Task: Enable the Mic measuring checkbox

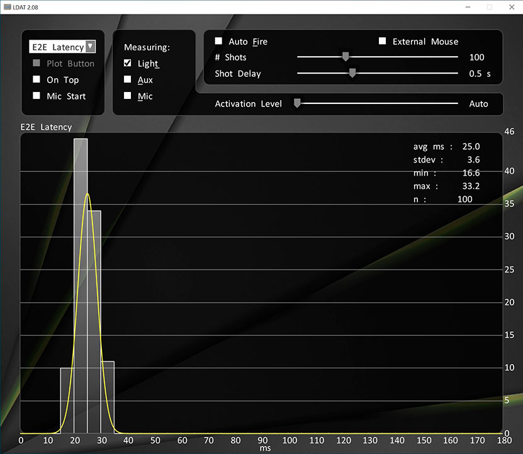Action: coord(127,96)
